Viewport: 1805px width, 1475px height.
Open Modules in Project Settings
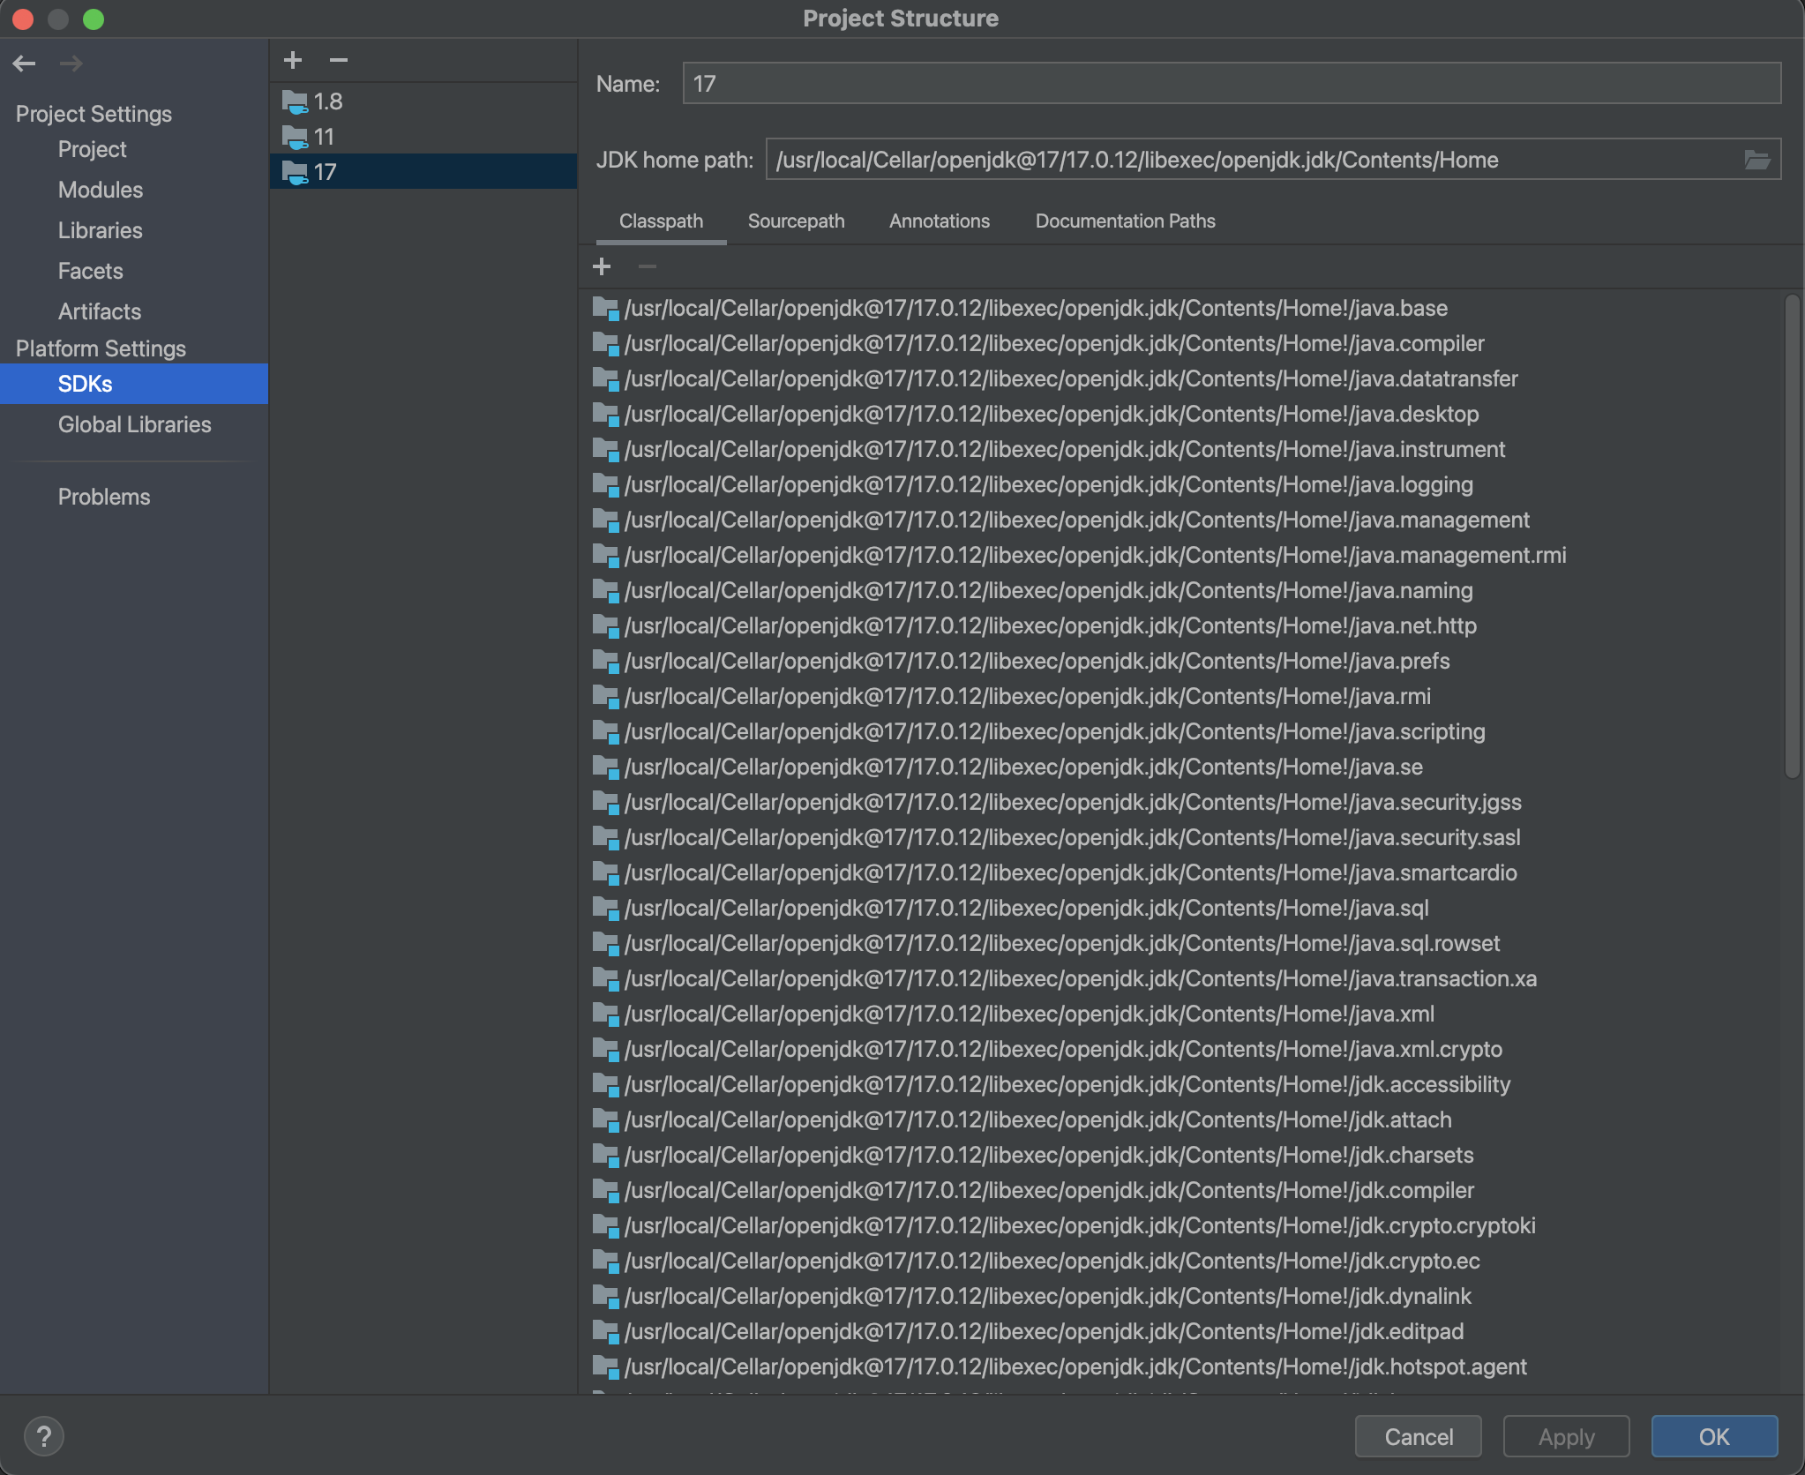101,190
